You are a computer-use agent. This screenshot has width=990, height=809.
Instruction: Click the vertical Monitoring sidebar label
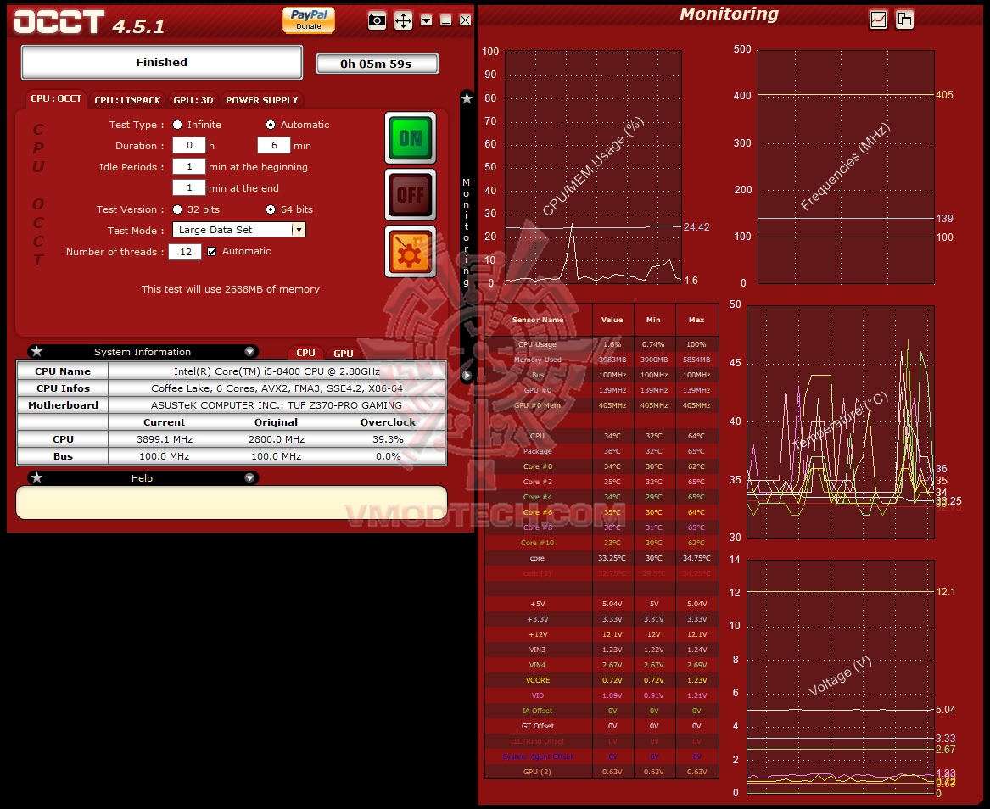(466, 232)
